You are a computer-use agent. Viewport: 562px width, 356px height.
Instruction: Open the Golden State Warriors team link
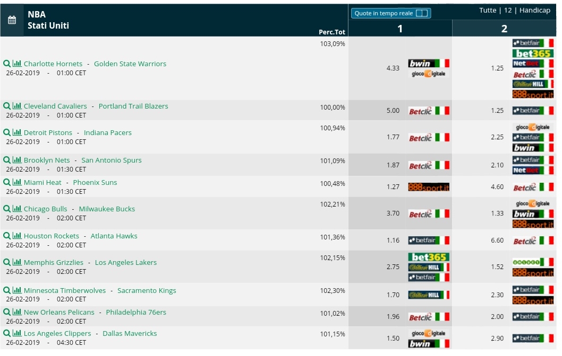click(x=130, y=64)
